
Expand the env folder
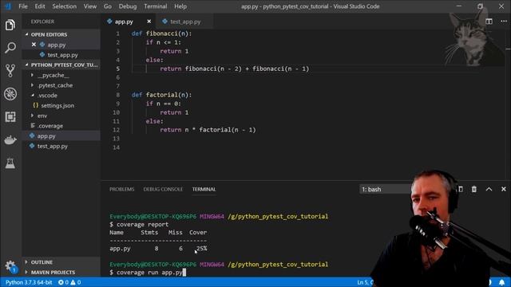39,116
